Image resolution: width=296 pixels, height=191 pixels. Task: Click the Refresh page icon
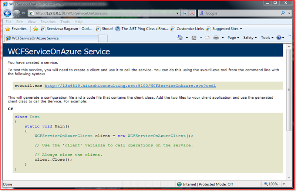tap(184, 13)
